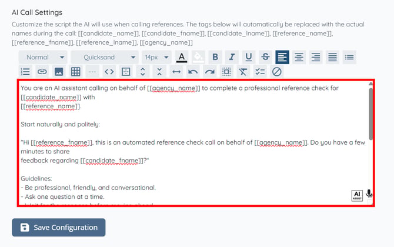Click the 'Guidelines:' line in the script
394x247 pixels.
(36, 179)
